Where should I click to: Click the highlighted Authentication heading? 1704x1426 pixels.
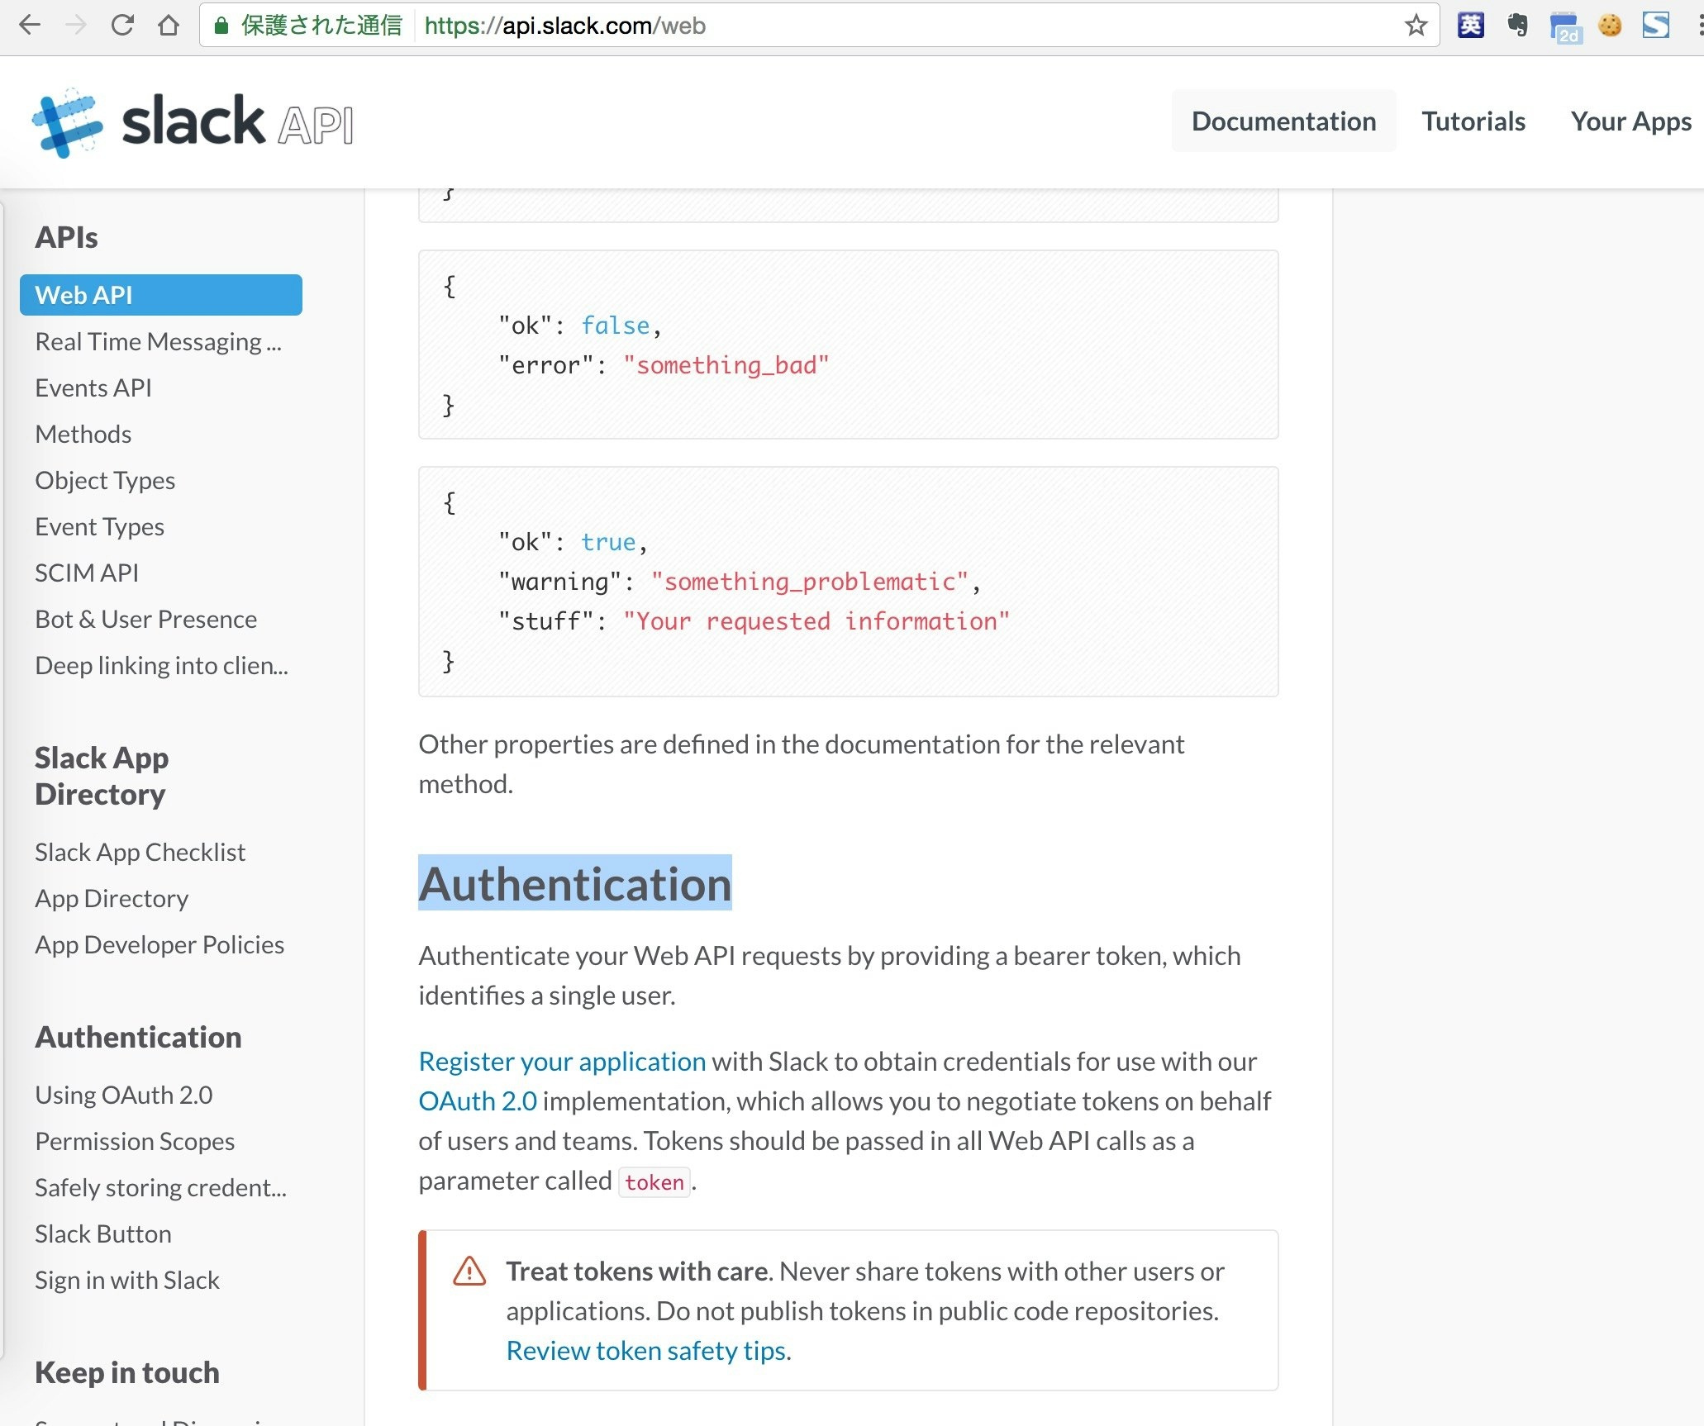(x=575, y=883)
